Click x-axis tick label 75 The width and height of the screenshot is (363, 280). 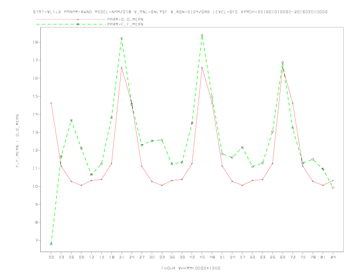point(303,257)
